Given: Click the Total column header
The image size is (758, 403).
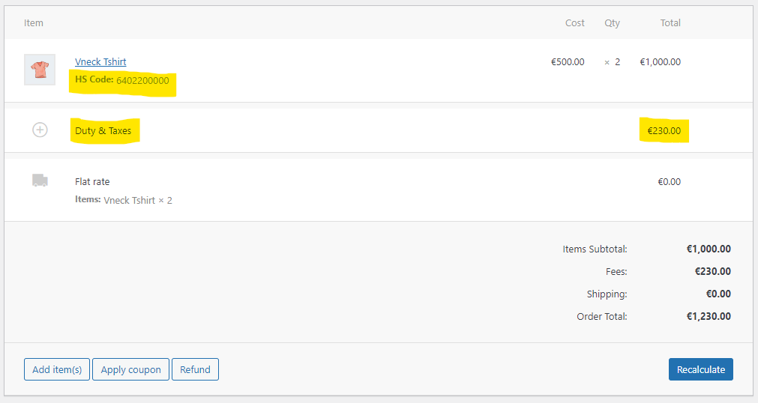Looking at the screenshot, I should coord(670,22).
